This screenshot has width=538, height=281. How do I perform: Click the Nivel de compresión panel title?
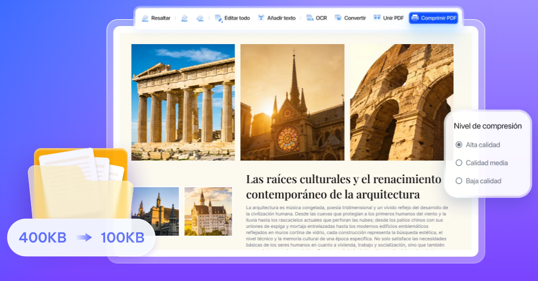click(488, 126)
